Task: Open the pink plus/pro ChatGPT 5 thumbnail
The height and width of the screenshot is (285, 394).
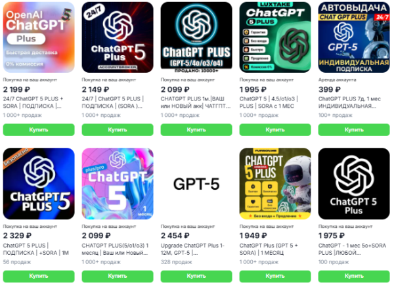Action: [x=118, y=184]
